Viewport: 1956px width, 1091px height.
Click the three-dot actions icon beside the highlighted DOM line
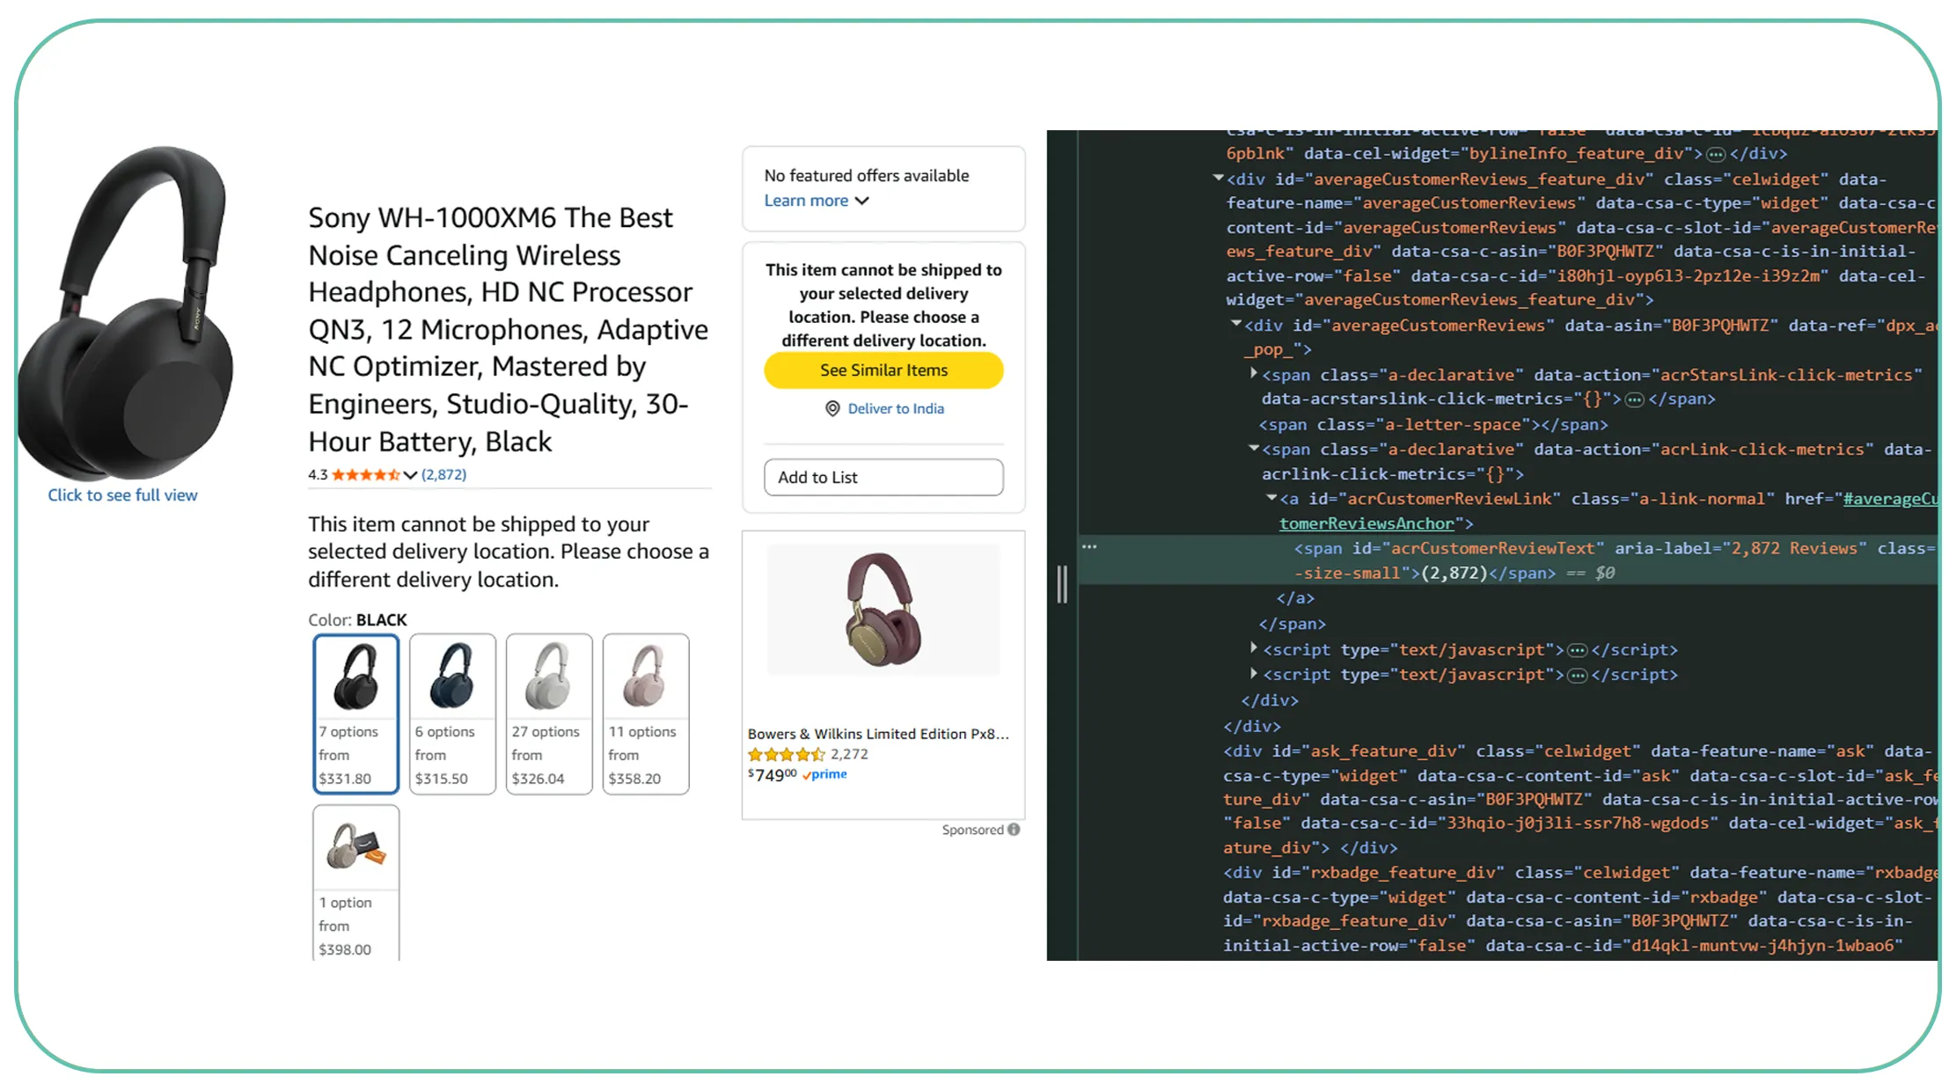point(1089,546)
